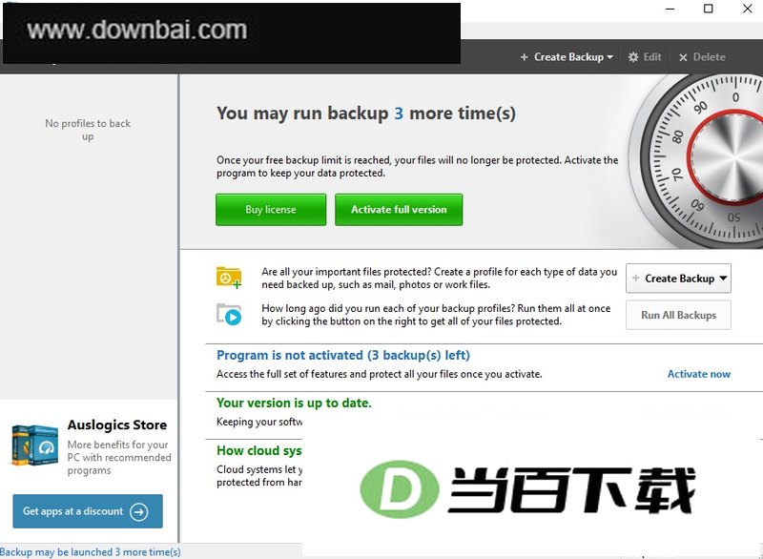
Task: Click the Auslogics Store product boxes image
Action: pyautogui.click(x=34, y=445)
